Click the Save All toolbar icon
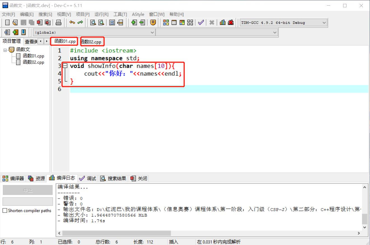This screenshot has width=370, height=245. tap(31, 23)
